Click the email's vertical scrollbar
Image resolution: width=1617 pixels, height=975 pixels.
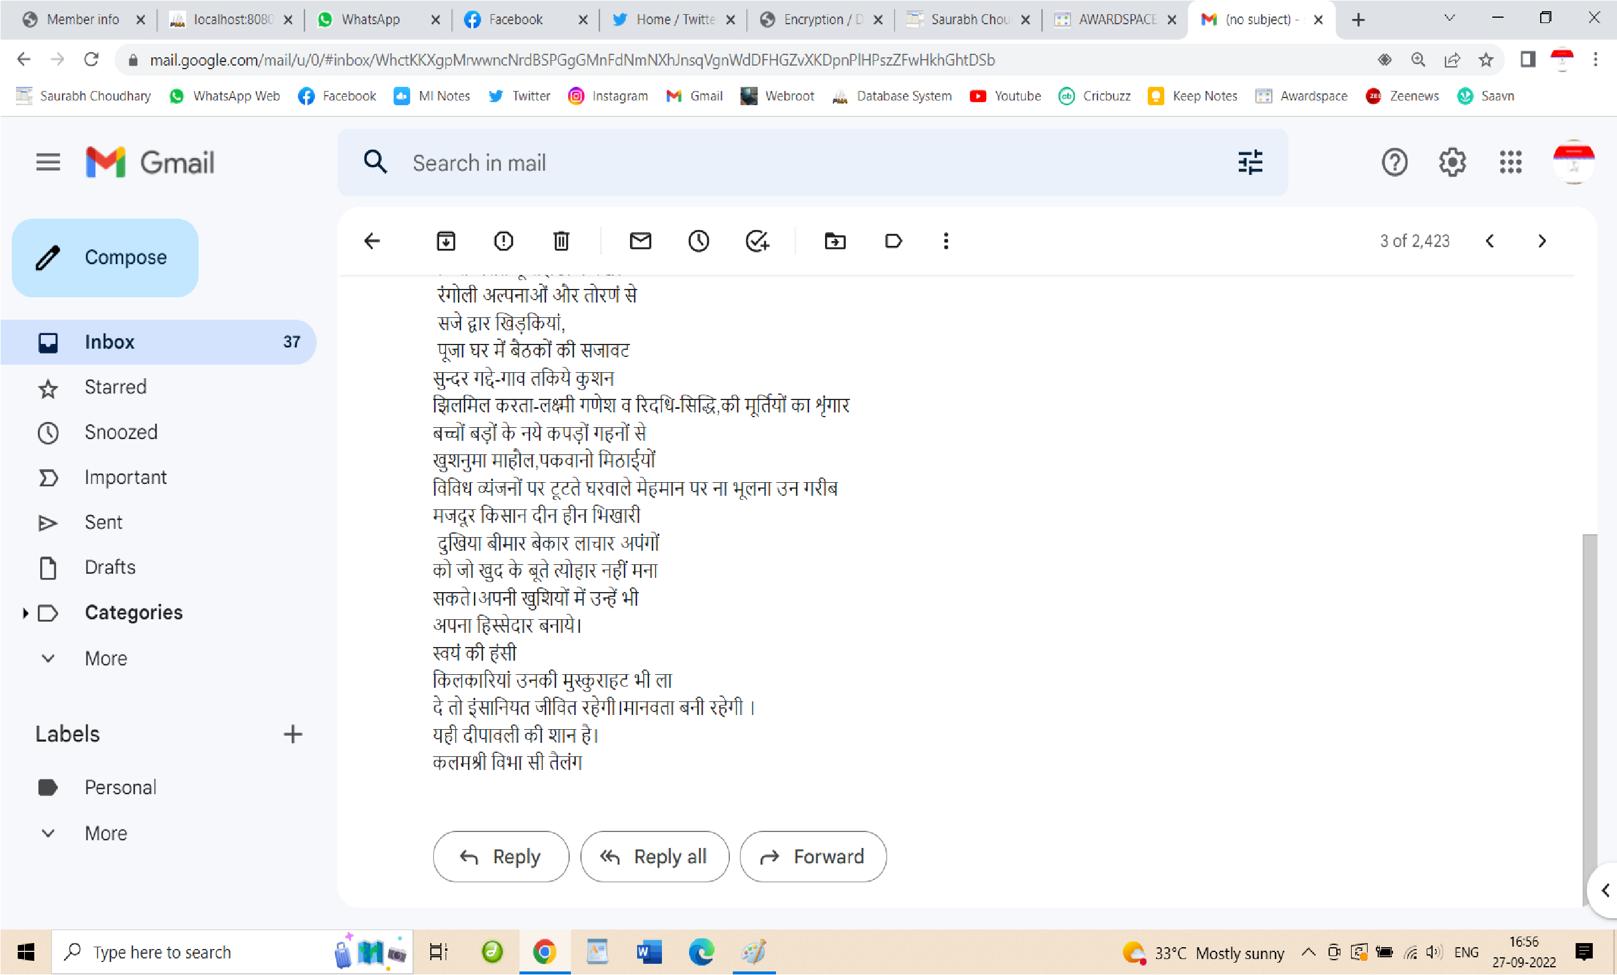pos(1589,715)
